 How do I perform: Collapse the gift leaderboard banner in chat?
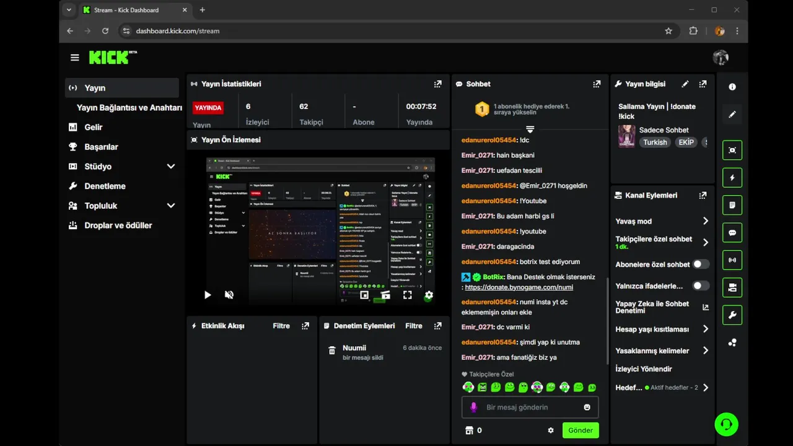point(530,129)
